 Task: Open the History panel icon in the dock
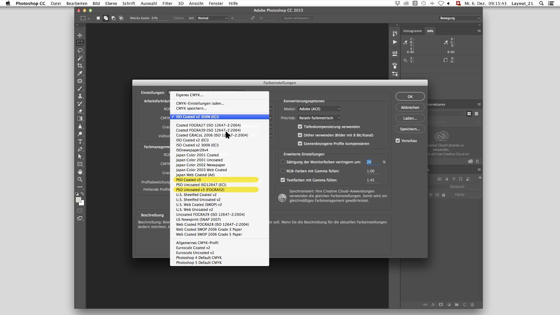[395, 33]
